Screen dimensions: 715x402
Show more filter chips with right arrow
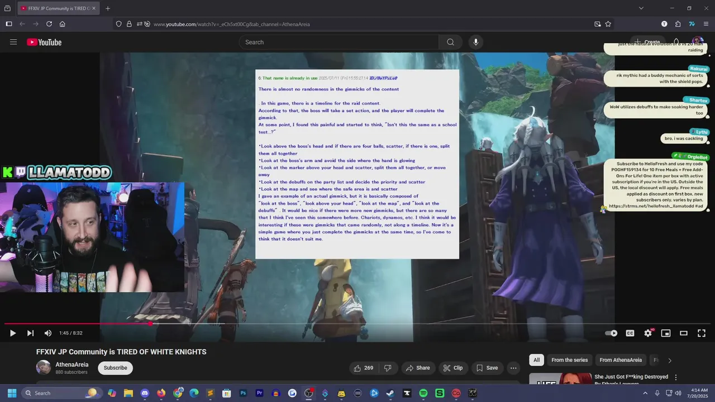tap(670, 361)
